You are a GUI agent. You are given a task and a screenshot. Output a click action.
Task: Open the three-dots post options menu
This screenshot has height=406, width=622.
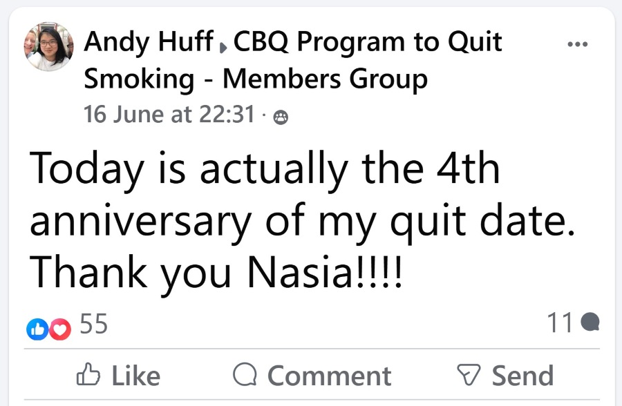tap(576, 44)
